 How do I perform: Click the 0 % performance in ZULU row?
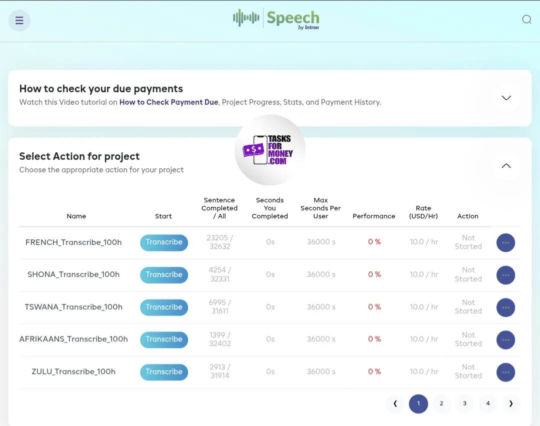click(x=374, y=371)
